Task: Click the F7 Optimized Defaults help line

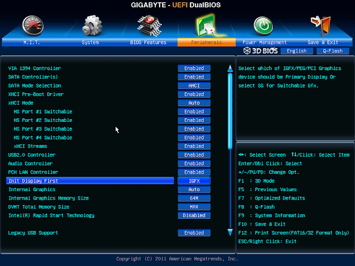Action: click(272, 198)
